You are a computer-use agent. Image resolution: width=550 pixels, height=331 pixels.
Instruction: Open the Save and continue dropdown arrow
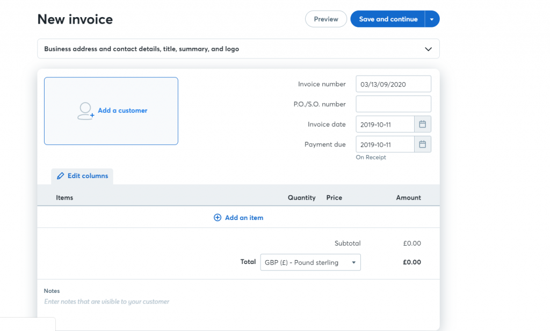[x=432, y=18]
